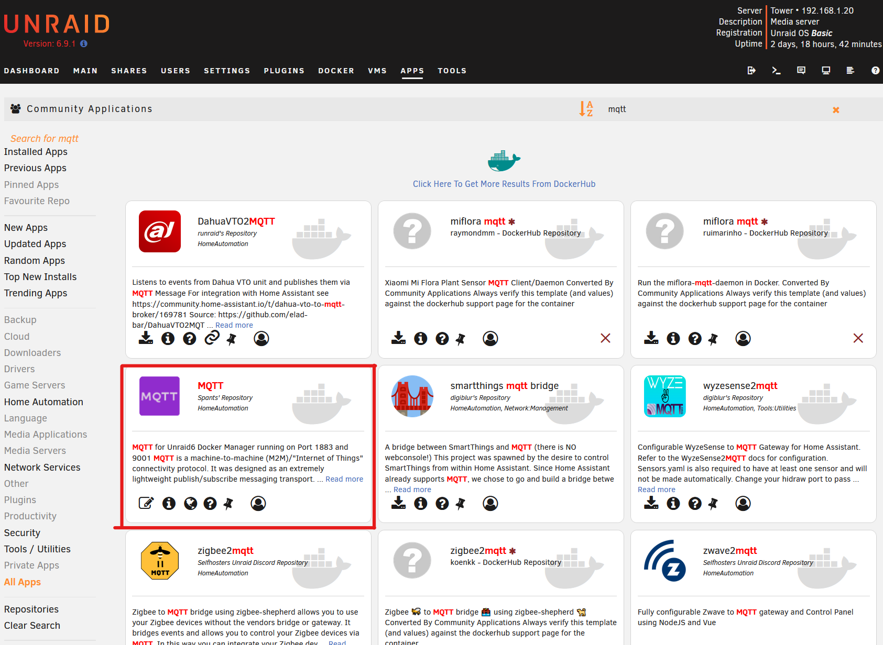
Task: Click the support question icon for DahuaVTO2MQTT
Action: pos(190,339)
